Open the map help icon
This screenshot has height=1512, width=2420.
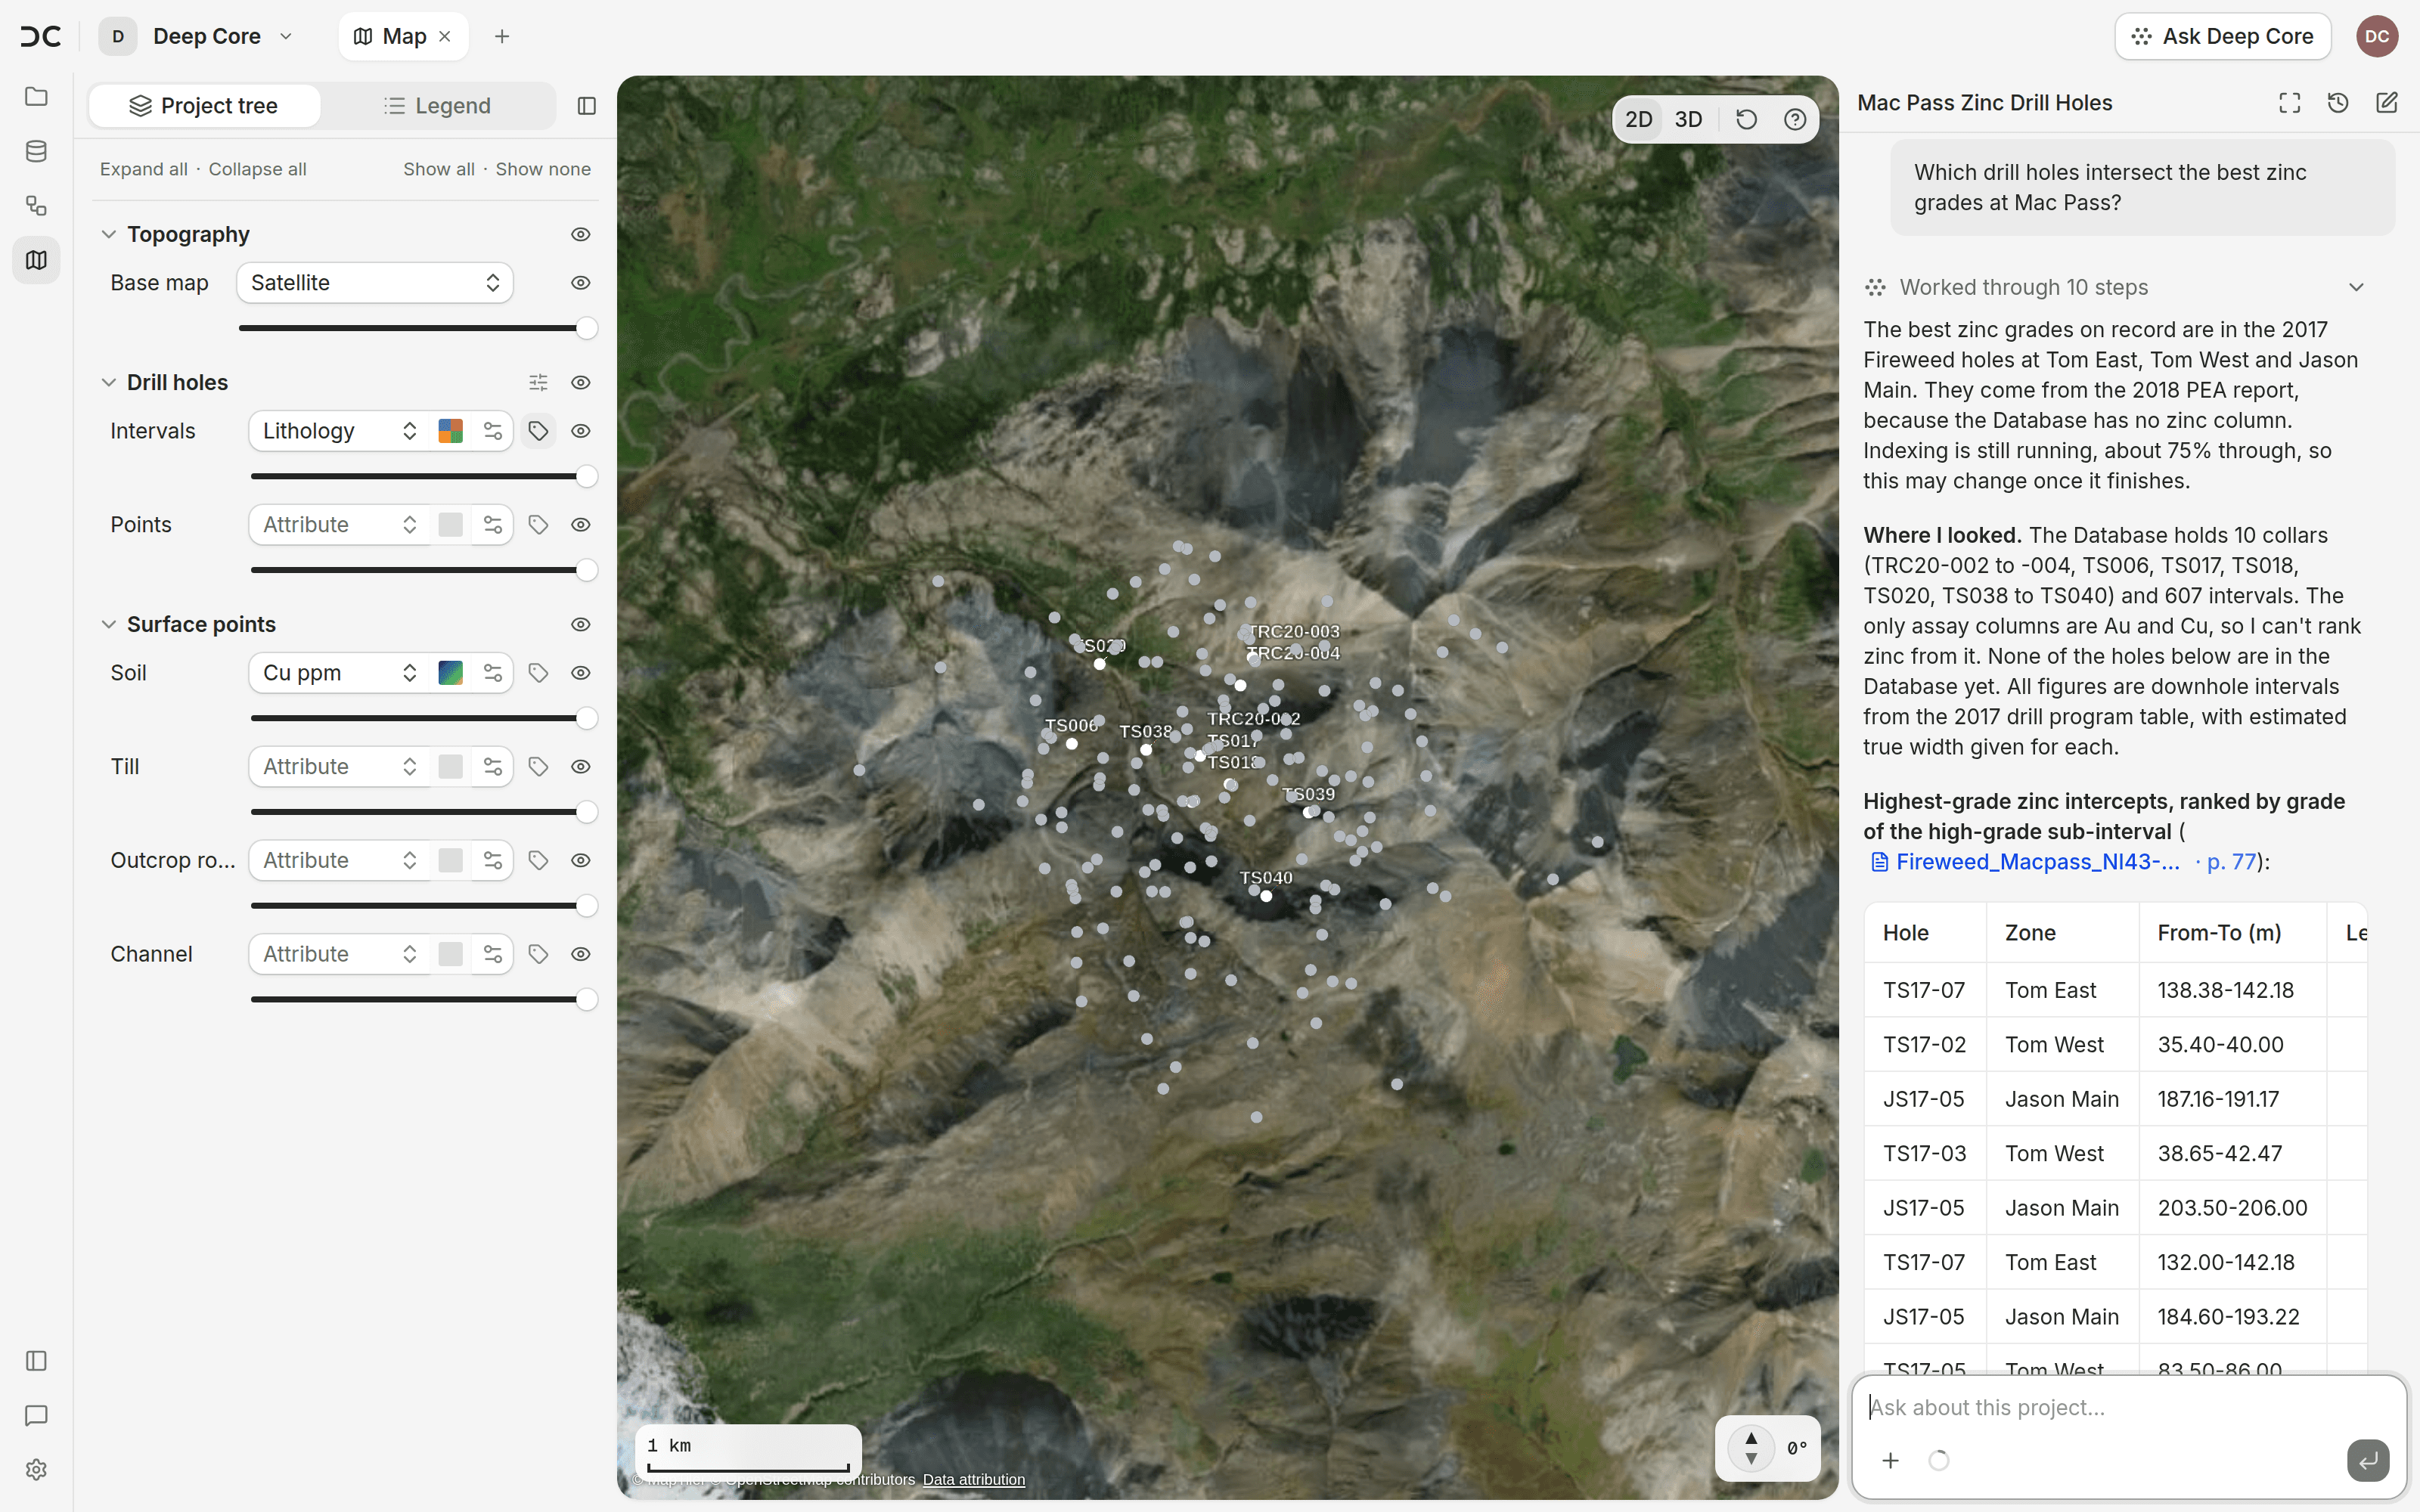[x=1795, y=120]
